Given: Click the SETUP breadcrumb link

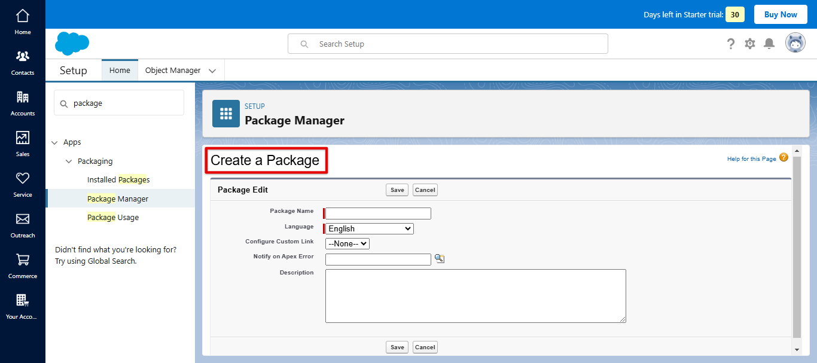Looking at the screenshot, I should 255,106.
